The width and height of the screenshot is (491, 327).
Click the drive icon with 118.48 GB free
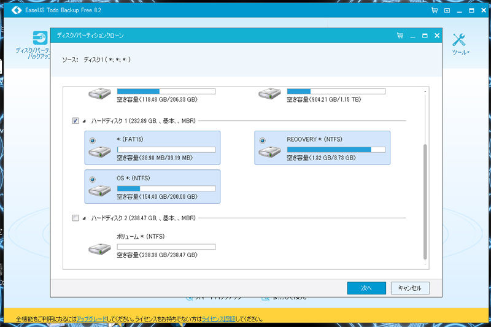(99, 94)
